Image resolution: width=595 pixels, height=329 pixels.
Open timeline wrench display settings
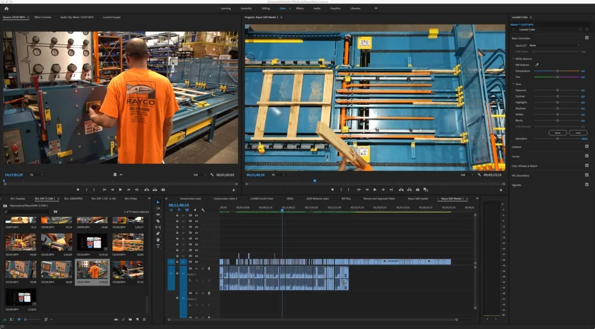[x=203, y=210]
